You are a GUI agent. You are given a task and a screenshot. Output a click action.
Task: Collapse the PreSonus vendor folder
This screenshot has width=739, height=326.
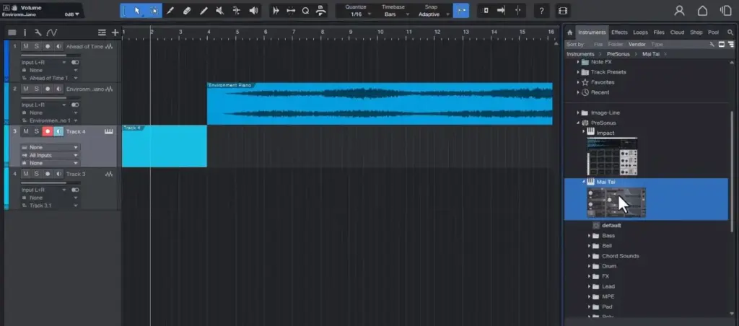click(578, 123)
